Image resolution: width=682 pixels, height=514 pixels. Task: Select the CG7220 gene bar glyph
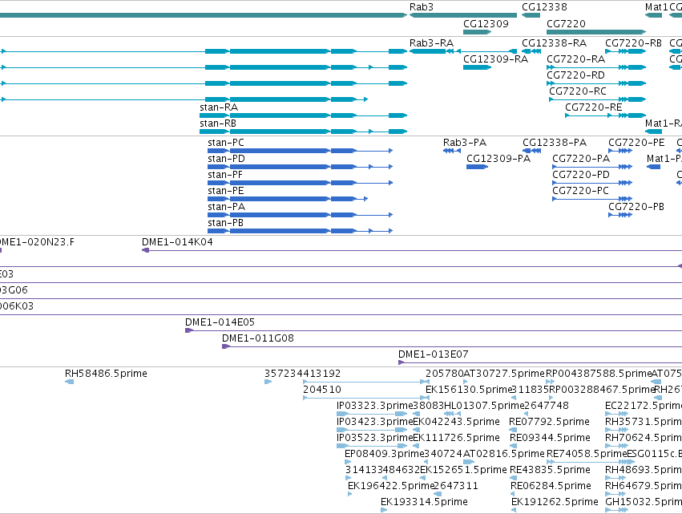click(x=596, y=32)
